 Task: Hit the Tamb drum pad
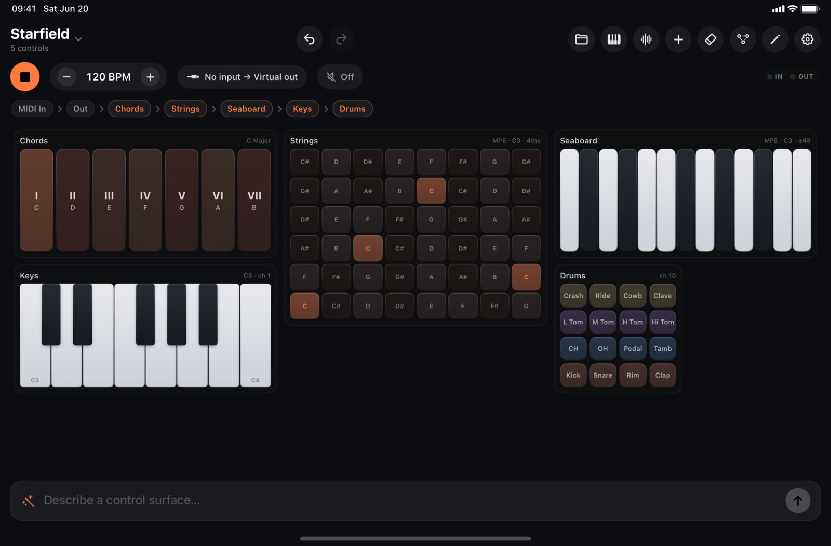[x=663, y=349]
